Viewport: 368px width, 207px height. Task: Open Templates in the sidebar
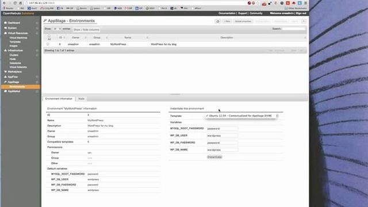(x=15, y=42)
